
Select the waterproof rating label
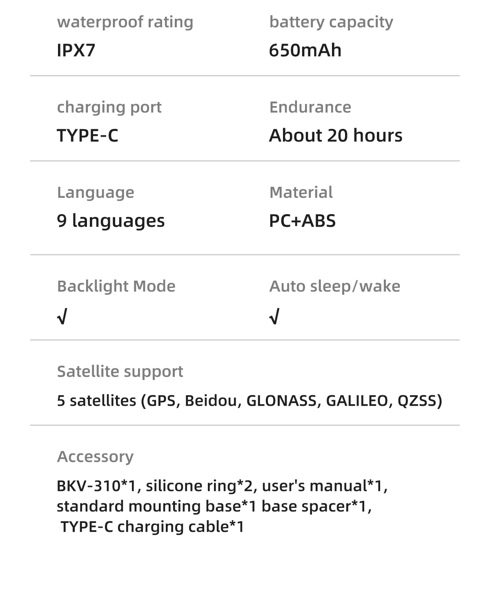click(125, 22)
